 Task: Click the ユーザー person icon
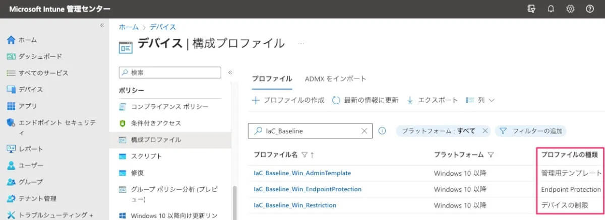pos(11,166)
